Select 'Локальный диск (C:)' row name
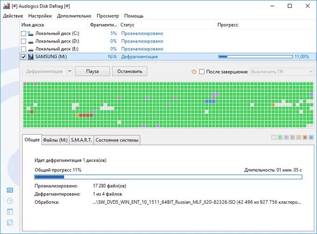Screen dimensions: 317x234 tap(57, 33)
